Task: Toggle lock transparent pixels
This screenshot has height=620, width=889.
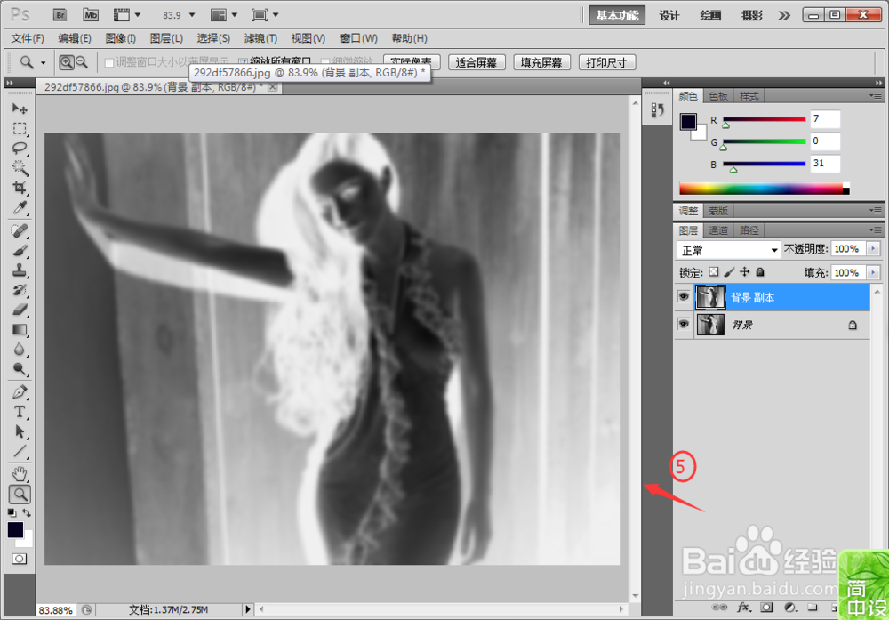Action: (x=713, y=272)
